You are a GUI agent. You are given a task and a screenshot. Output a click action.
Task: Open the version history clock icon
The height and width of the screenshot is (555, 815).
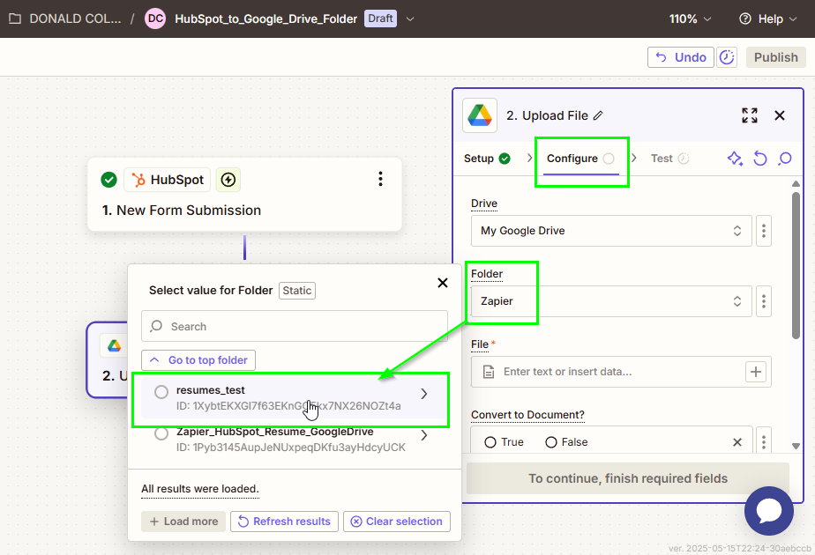coord(727,57)
